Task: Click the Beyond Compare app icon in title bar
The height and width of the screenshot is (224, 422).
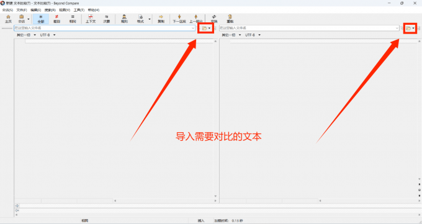Action: coord(2,3)
